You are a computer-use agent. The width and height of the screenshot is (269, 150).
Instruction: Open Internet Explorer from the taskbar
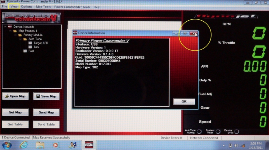(x=24, y=145)
